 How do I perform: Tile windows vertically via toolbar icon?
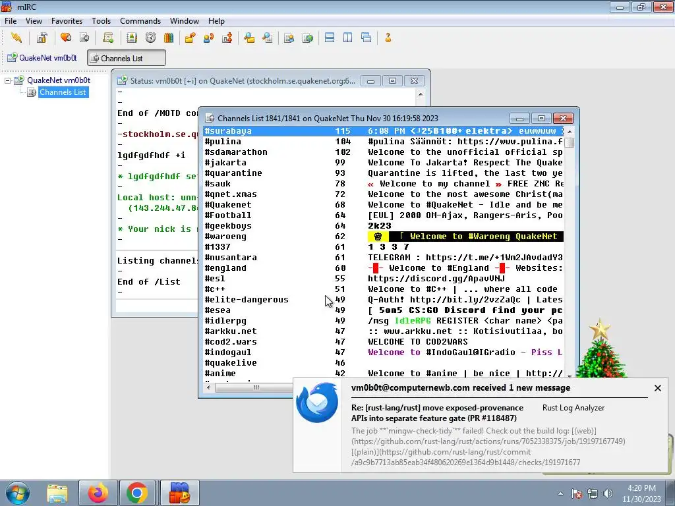348,38
